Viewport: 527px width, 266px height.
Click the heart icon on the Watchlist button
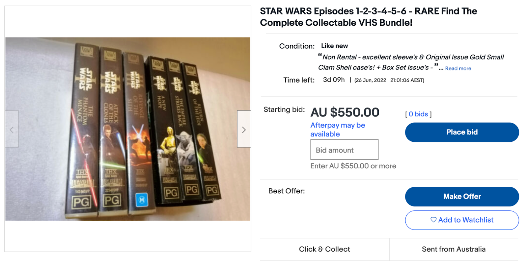tap(433, 220)
